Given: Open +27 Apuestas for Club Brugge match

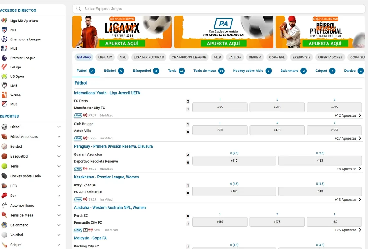Looking at the screenshot, I should [348, 138].
